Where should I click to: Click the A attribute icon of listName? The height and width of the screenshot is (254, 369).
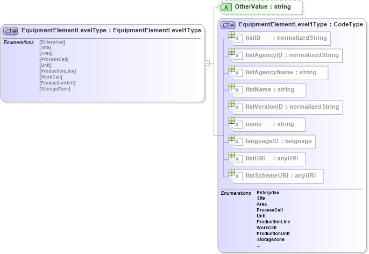[x=237, y=90]
